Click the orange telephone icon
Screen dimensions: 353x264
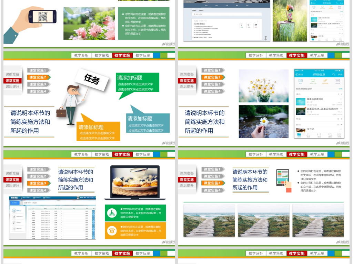click(x=112, y=230)
